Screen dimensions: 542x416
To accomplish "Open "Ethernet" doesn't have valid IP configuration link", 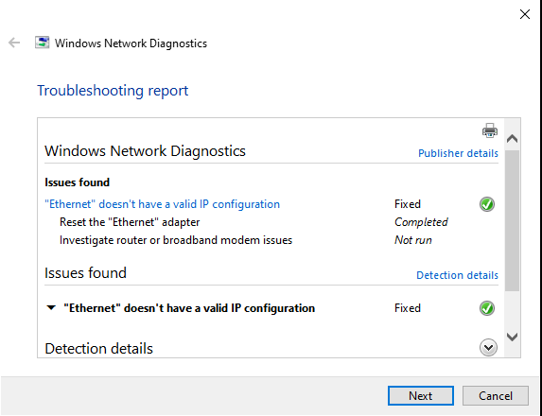I will pos(162,204).
